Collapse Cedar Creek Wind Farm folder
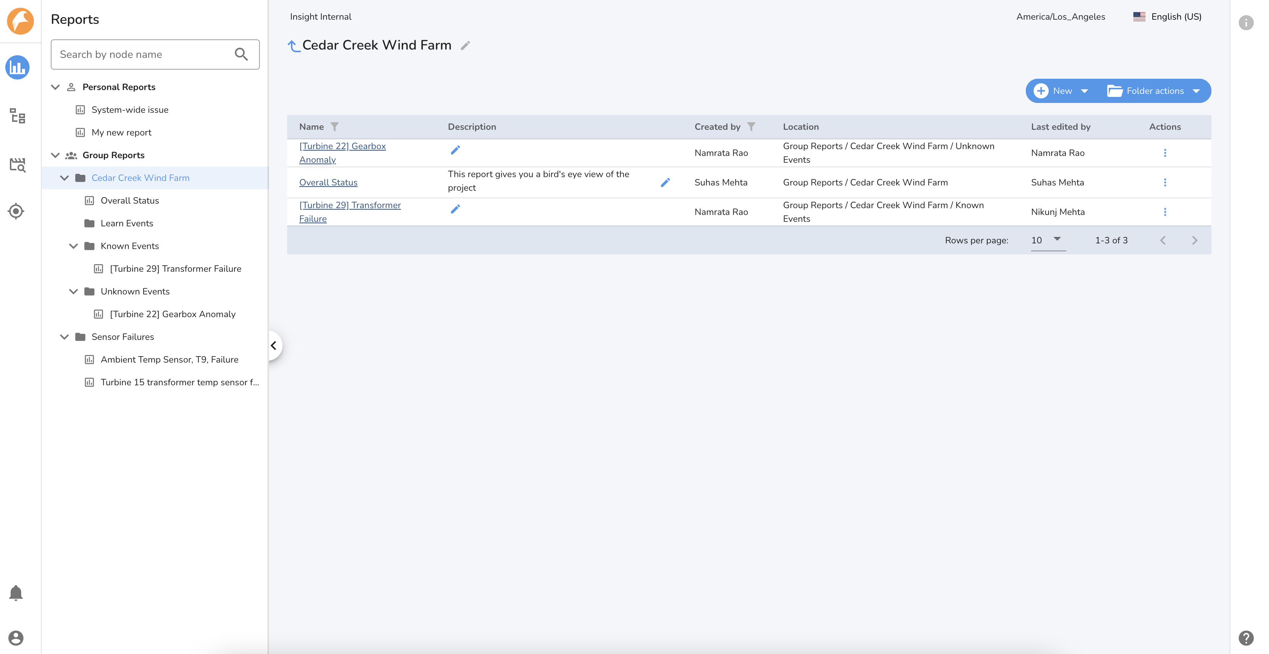The width and height of the screenshot is (1269, 654). pos(64,178)
